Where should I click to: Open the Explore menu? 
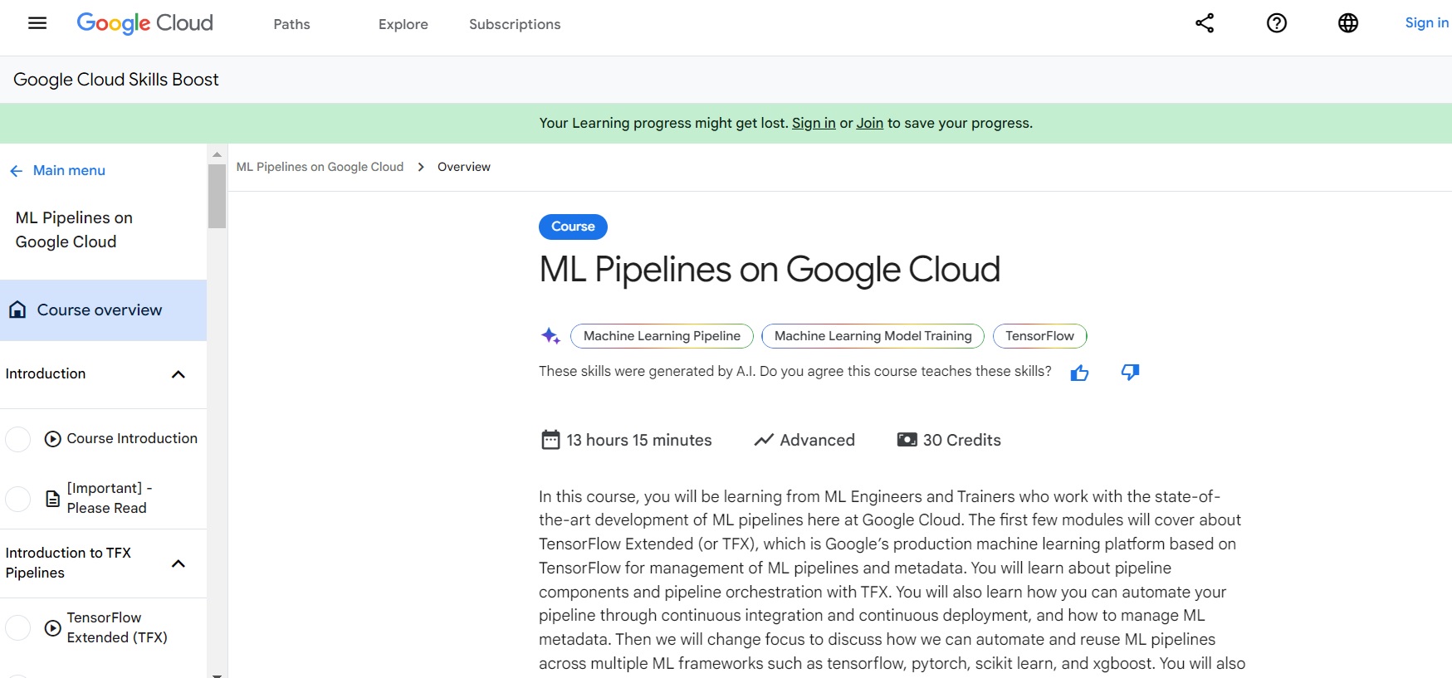(403, 24)
